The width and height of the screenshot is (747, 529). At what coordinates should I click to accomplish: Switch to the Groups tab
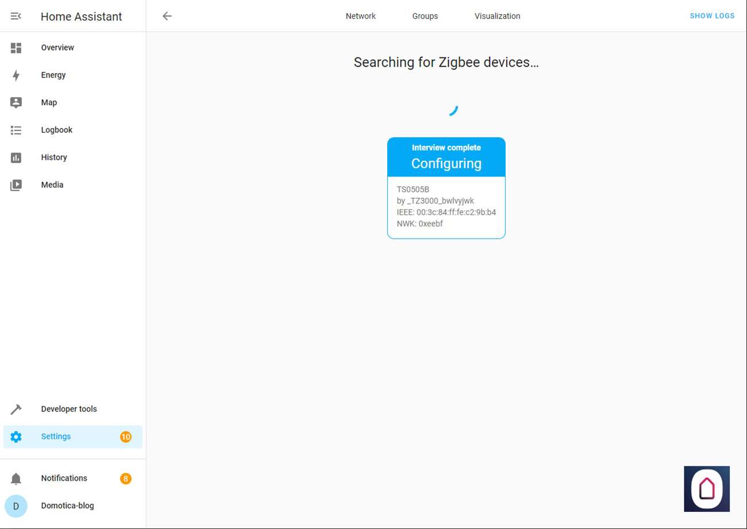[x=425, y=16]
